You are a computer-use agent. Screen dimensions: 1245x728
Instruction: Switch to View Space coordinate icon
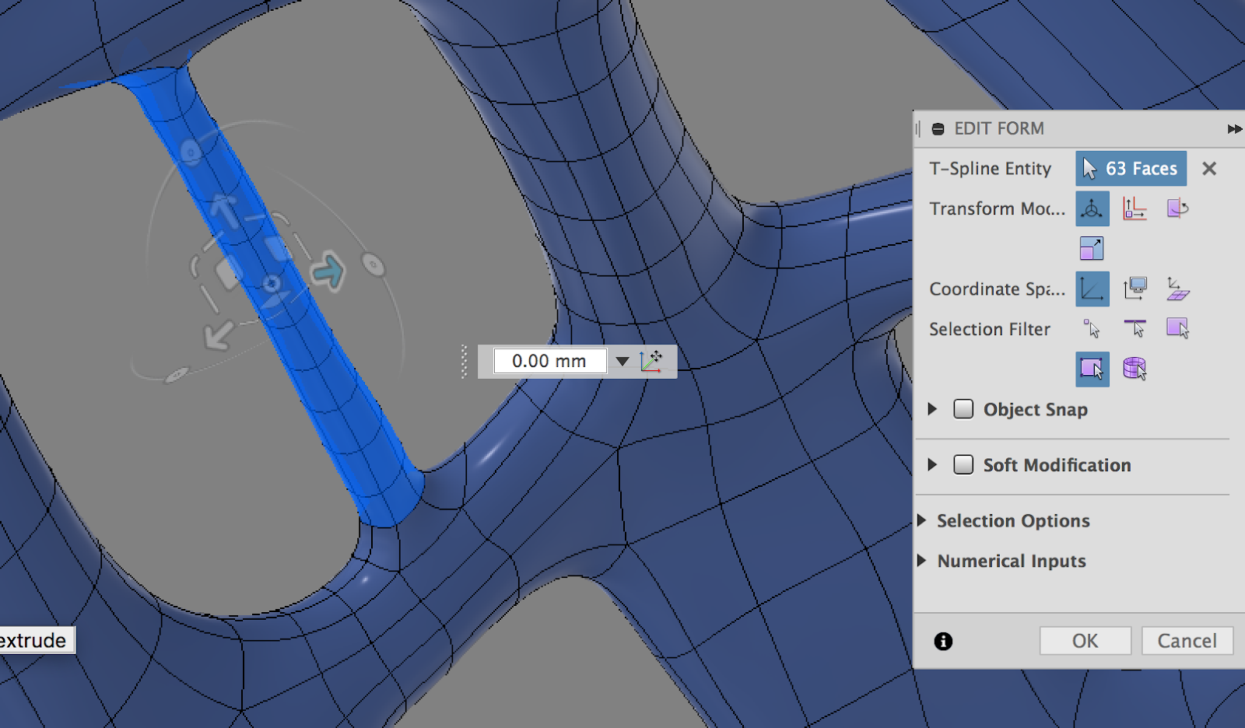1135,289
